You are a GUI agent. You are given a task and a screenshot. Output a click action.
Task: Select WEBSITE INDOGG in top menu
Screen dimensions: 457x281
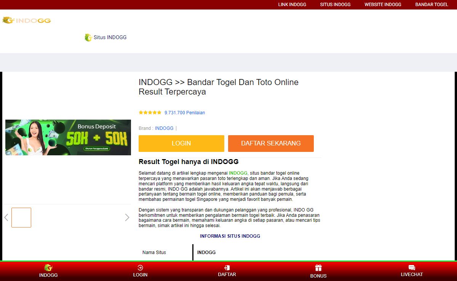(383, 5)
